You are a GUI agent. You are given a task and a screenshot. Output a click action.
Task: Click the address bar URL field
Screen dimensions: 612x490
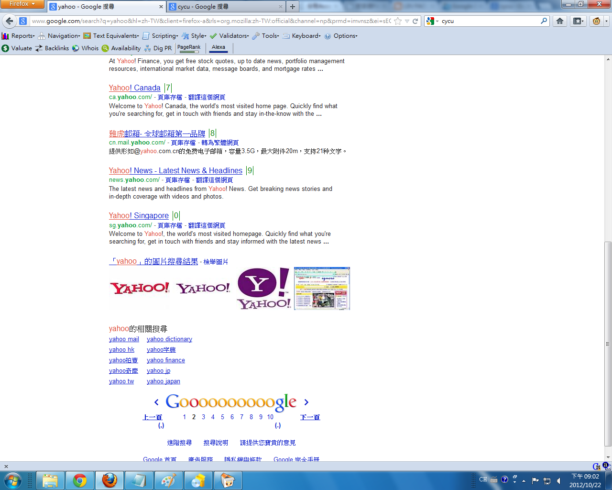click(x=211, y=21)
